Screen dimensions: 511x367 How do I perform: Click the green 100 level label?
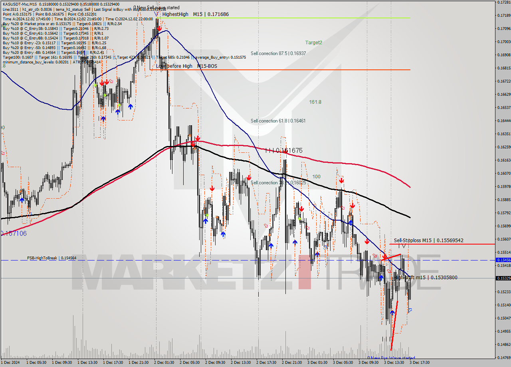[x=316, y=176]
